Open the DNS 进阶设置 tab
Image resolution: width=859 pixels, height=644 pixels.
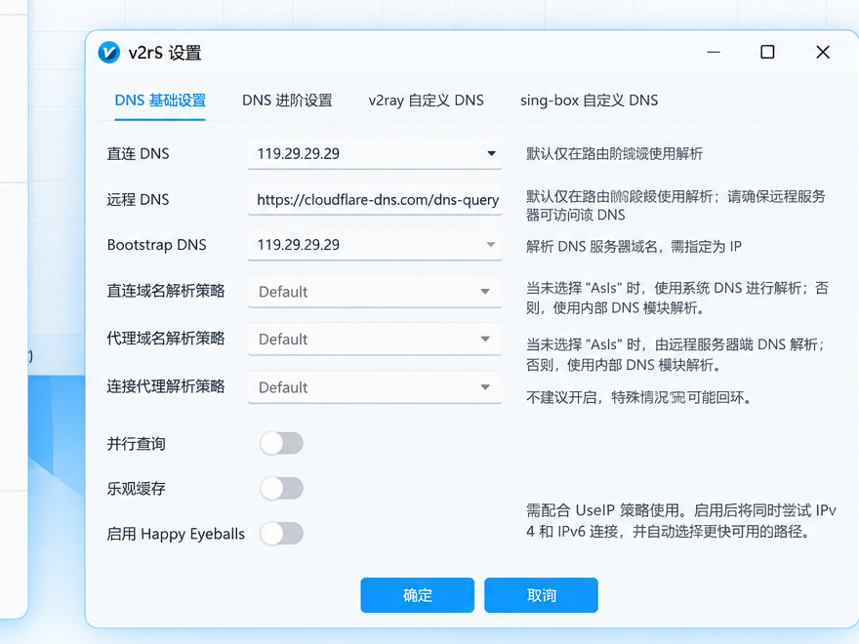[287, 101]
